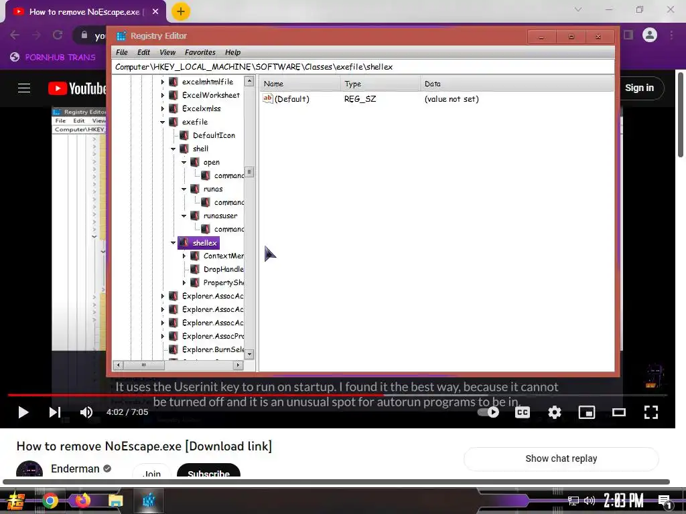Image resolution: width=686 pixels, height=514 pixels.
Task: Show chat replay
Action: (x=561, y=458)
